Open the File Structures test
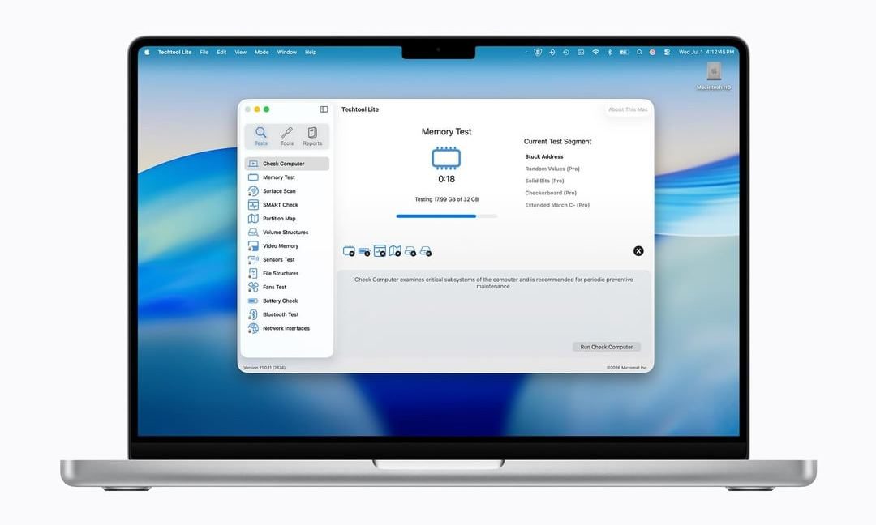Screen dimensions: 876x525 [x=286, y=273]
